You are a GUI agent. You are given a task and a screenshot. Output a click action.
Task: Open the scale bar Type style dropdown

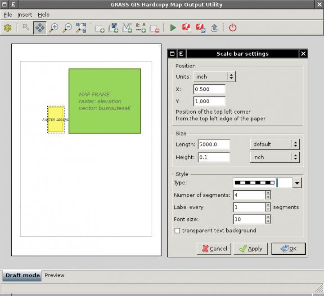[297, 183]
